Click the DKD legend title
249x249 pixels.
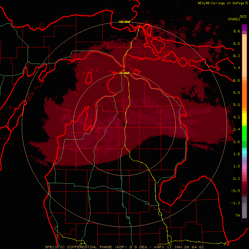[243, 17]
